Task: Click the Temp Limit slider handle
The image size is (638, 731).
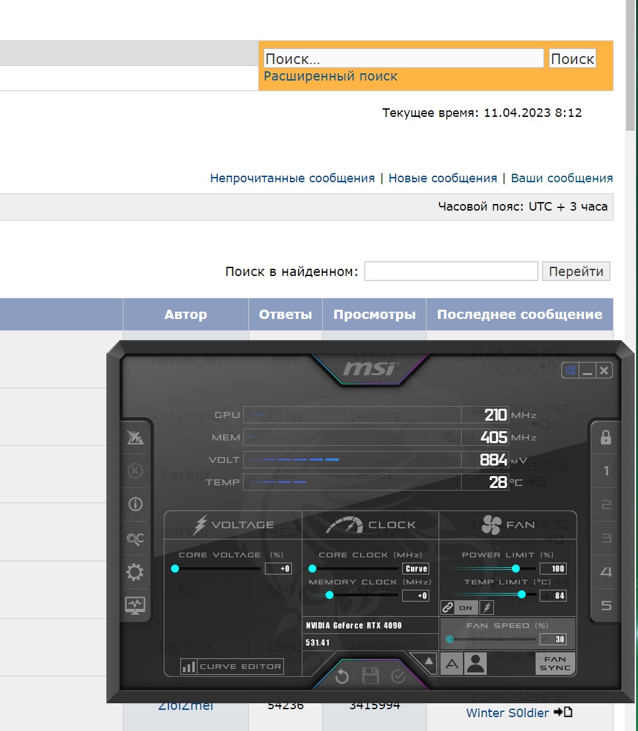Action: 521,594
